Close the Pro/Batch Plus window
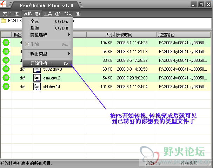The width and height of the screenshot is (213, 168). coord(208,4)
